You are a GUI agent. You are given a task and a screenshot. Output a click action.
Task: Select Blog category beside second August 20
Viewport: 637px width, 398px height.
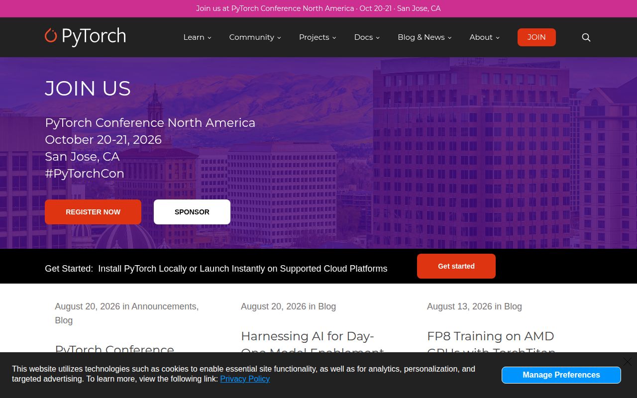click(x=327, y=306)
